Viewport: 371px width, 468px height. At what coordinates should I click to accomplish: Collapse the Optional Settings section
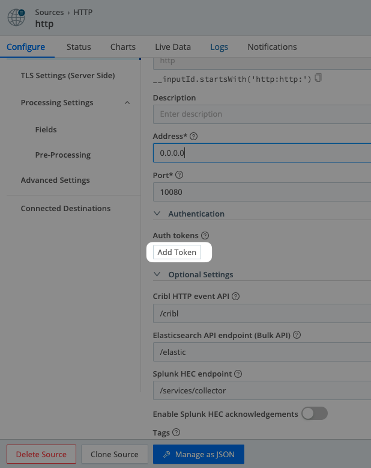158,274
